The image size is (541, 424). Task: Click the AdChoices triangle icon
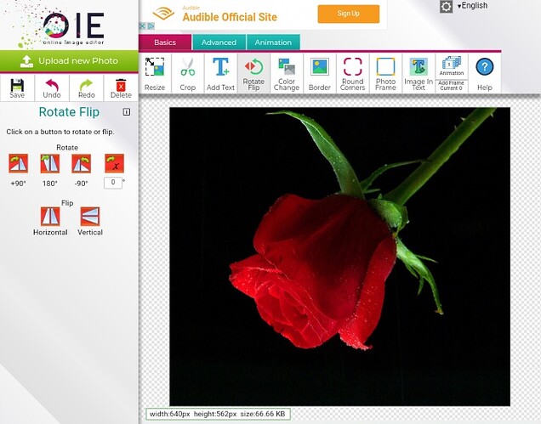pyautogui.click(x=151, y=25)
